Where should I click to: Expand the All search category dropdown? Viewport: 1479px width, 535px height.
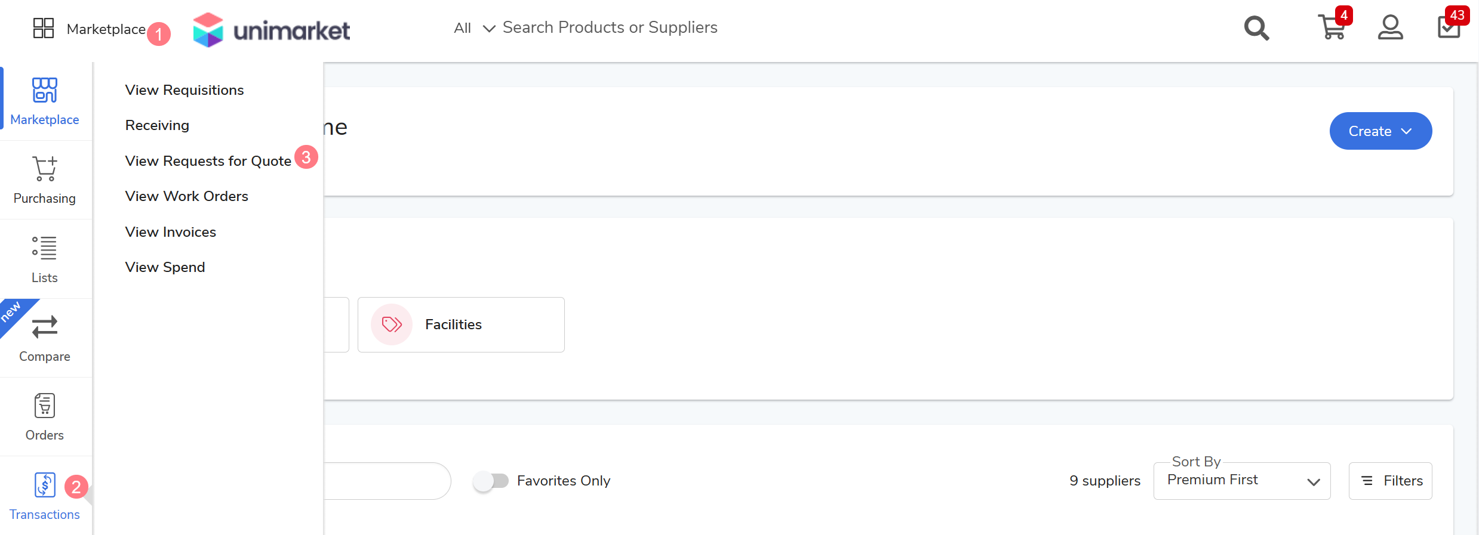point(474,28)
